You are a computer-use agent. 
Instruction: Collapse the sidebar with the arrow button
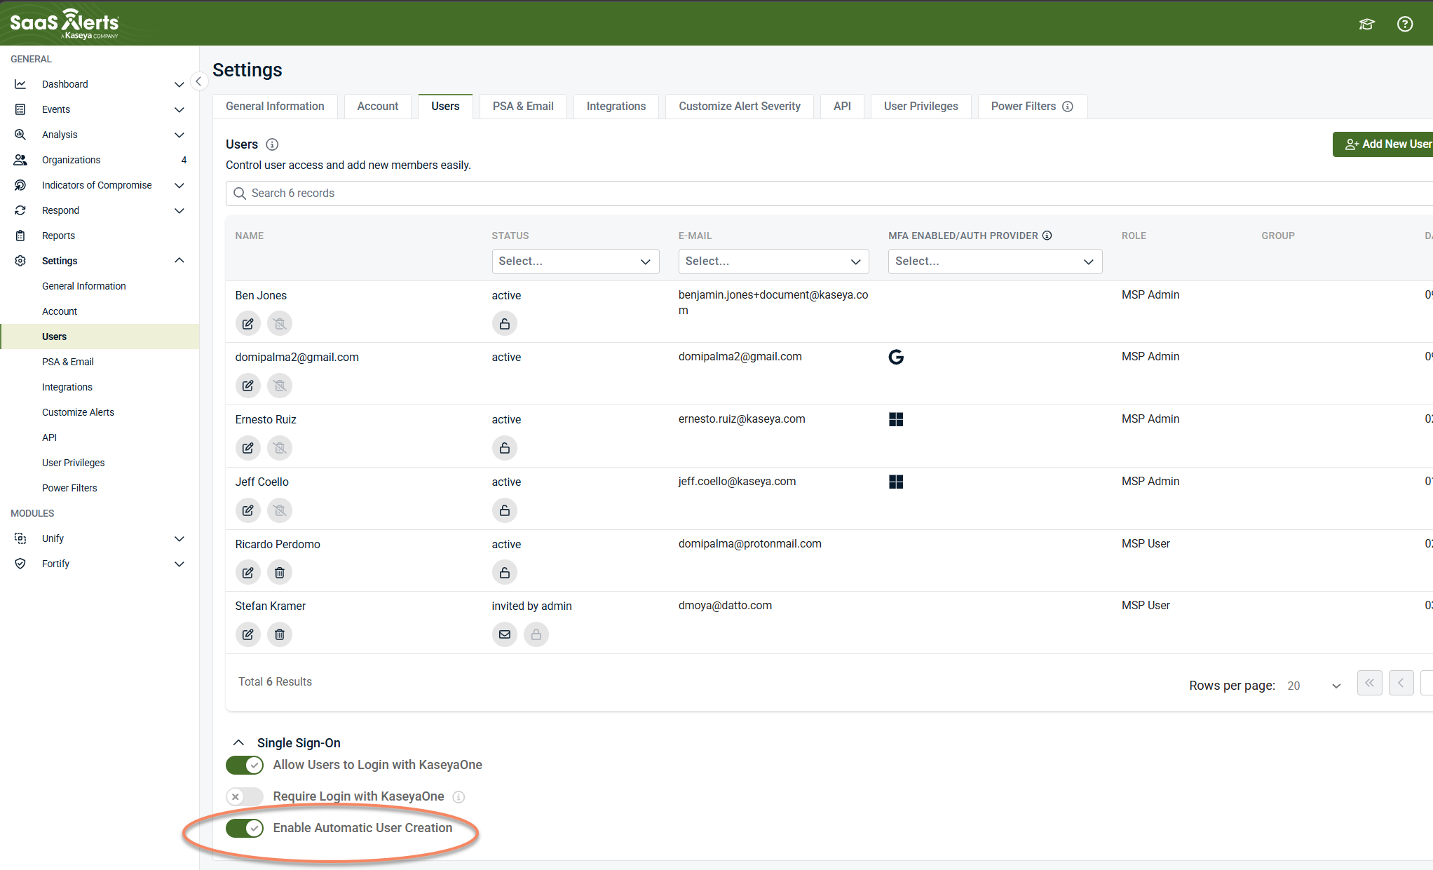198,81
